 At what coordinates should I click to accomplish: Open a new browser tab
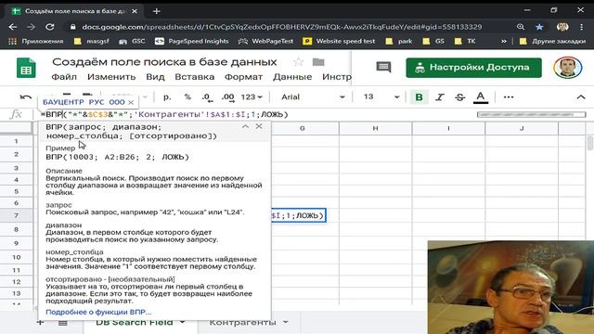[x=157, y=11]
